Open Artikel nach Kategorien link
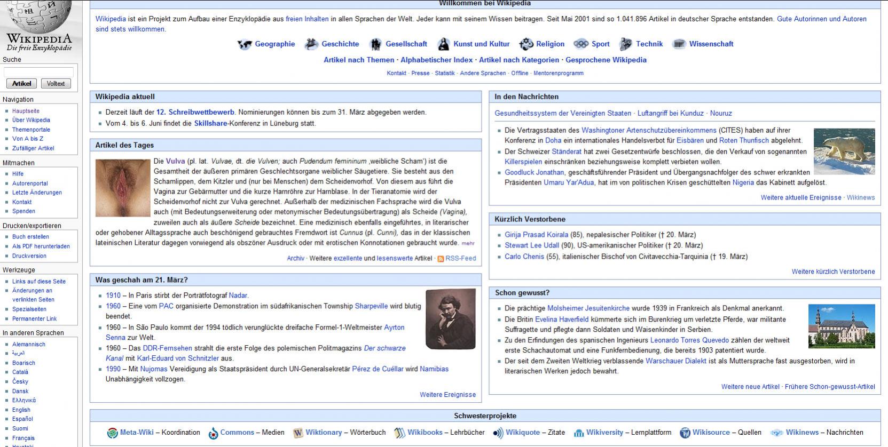This screenshot has width=888, height=447. [x=519, y=60]
